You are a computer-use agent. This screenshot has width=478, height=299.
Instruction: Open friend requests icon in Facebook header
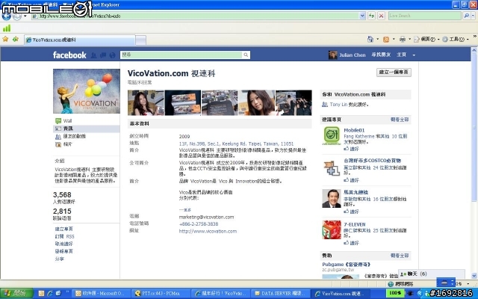[x=94, y=55]
